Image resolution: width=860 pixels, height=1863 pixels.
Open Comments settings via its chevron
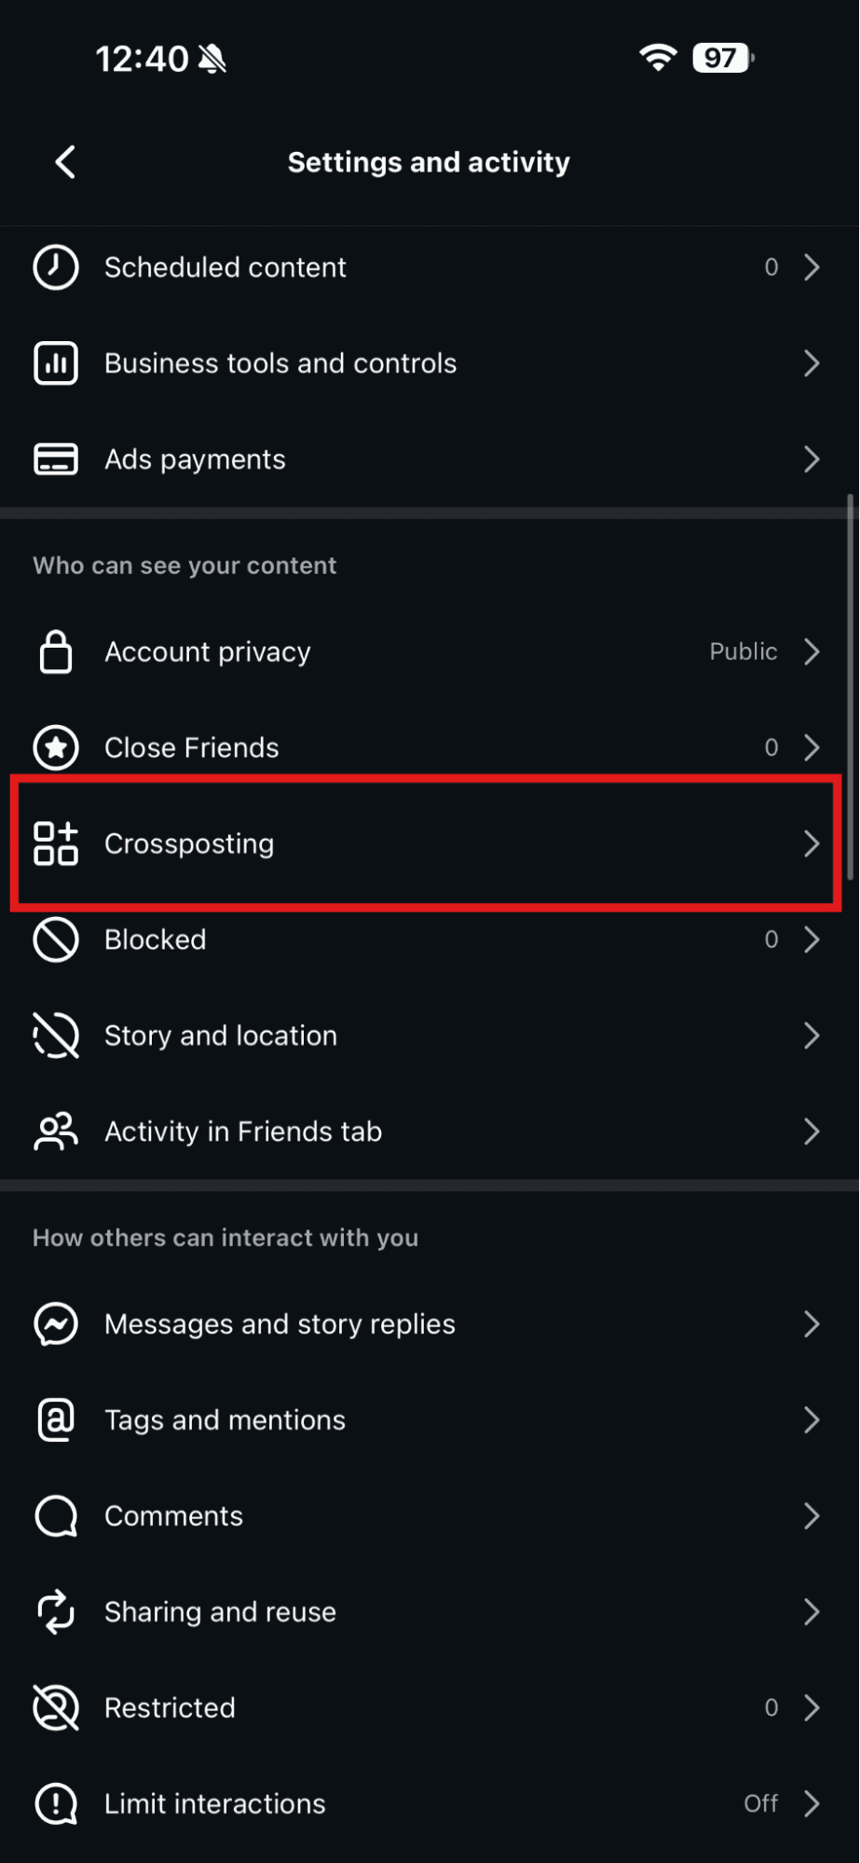(812, 1516)
